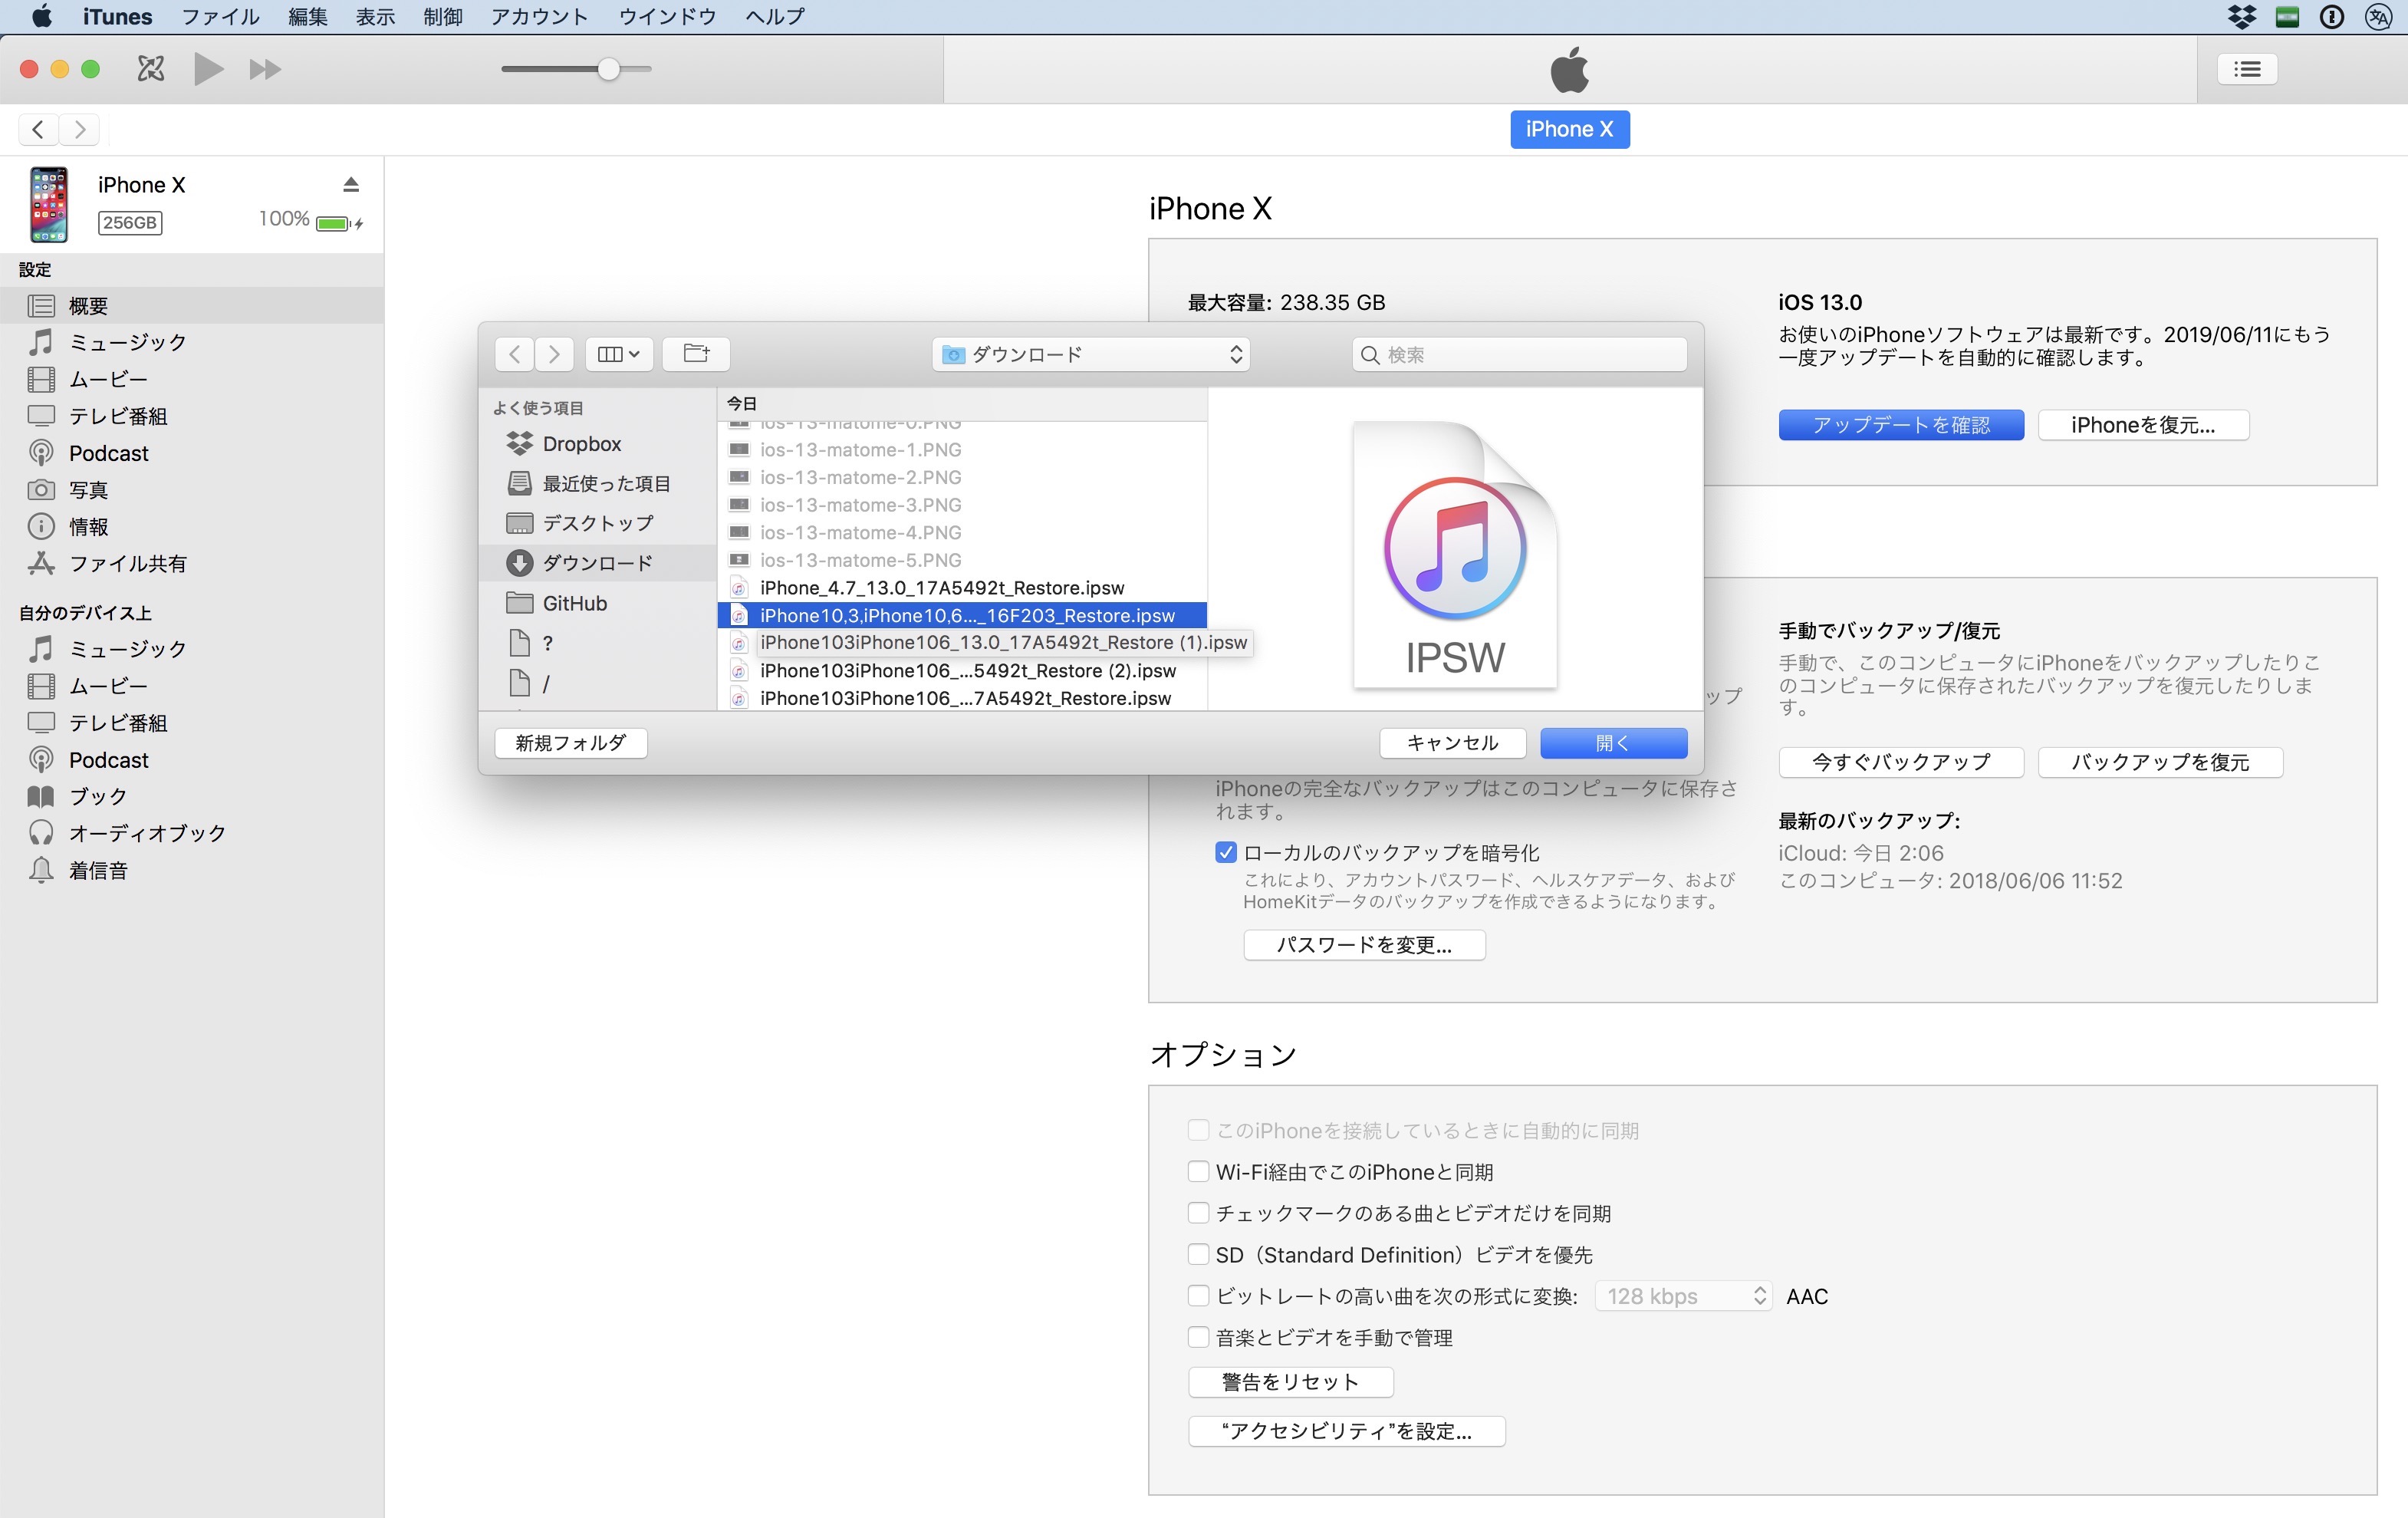
Task: Open ファイル共有 in the sidebar
Action: coord(192,563)
